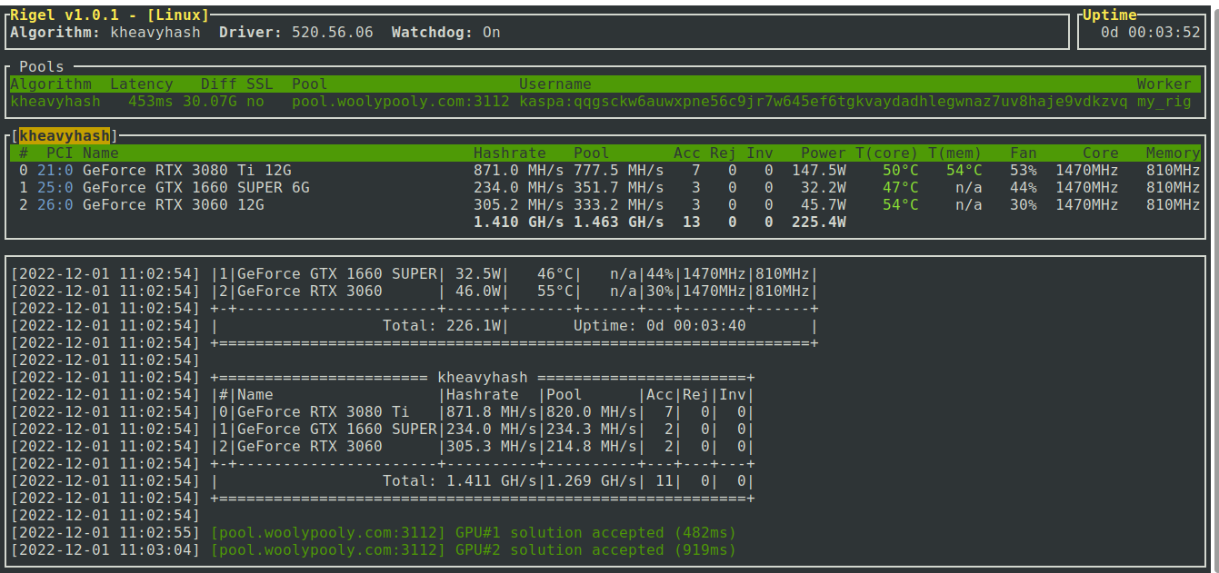Click the T(mem) column header

955,153
